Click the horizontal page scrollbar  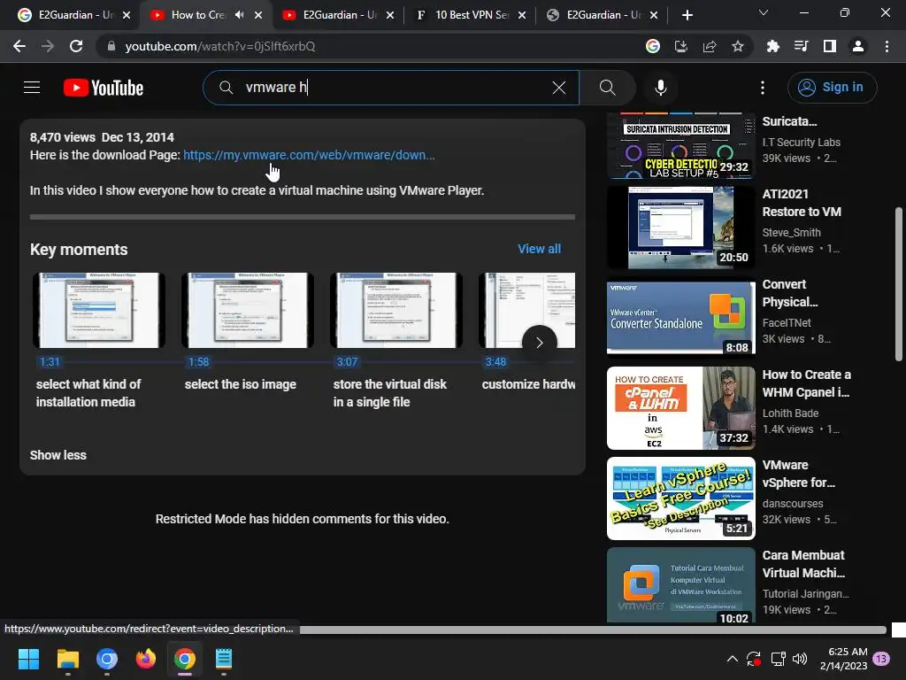tap(592, 630)
